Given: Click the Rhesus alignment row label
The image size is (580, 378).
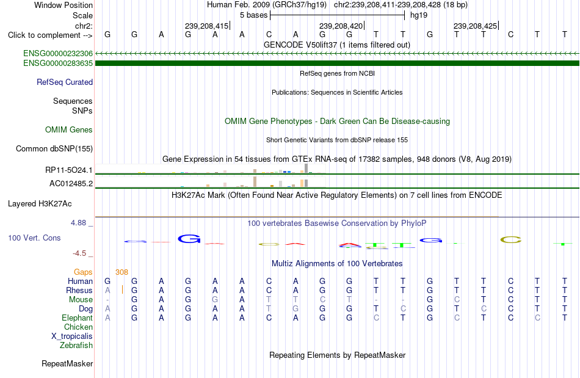Looking at the screenshot, I should pos(79,290).
